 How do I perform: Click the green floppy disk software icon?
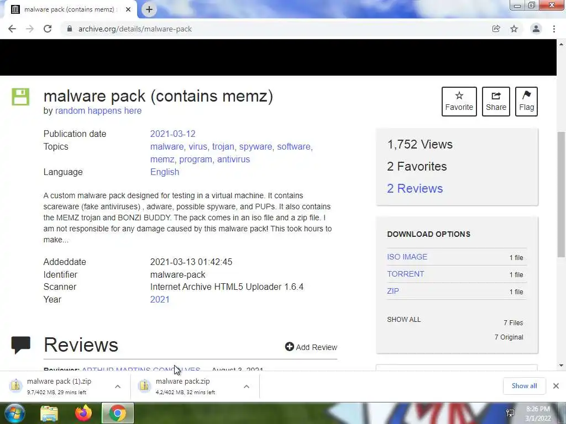point(20,97)
